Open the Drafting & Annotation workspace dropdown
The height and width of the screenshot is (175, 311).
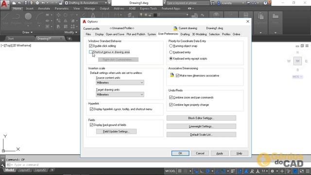tap(106, 3)
